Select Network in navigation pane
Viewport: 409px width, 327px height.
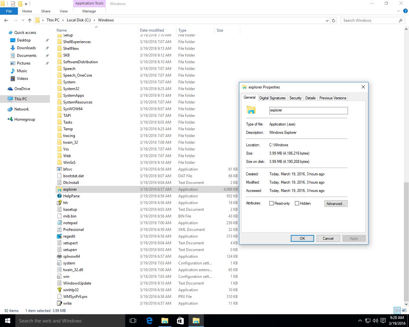21,109
